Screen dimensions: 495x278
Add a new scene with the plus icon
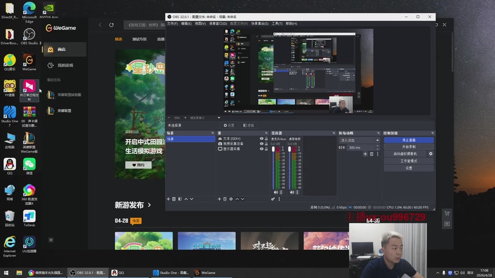pos(168,199)
